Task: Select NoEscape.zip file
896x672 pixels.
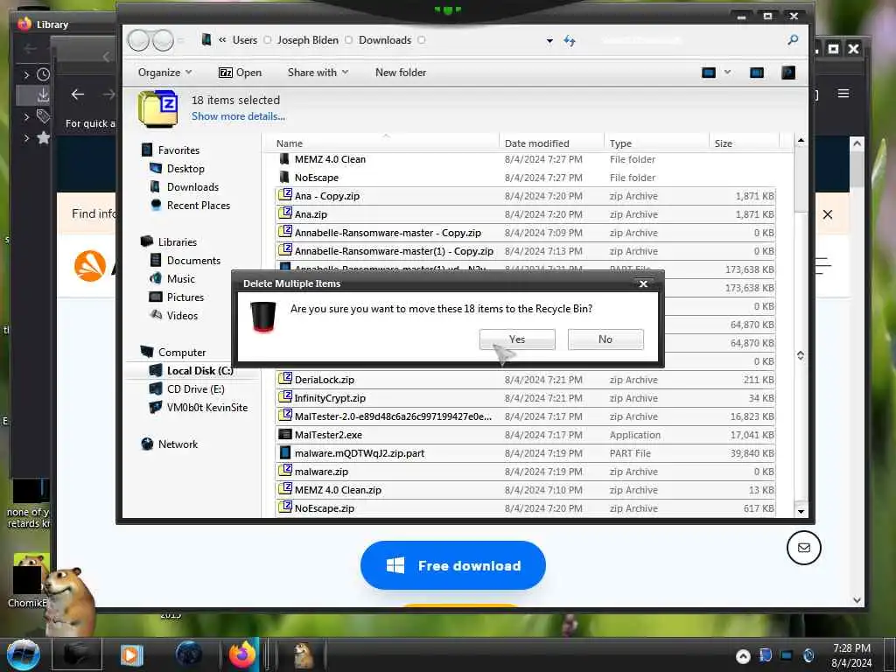Action: pyautogui.click(x=324, y=508)
